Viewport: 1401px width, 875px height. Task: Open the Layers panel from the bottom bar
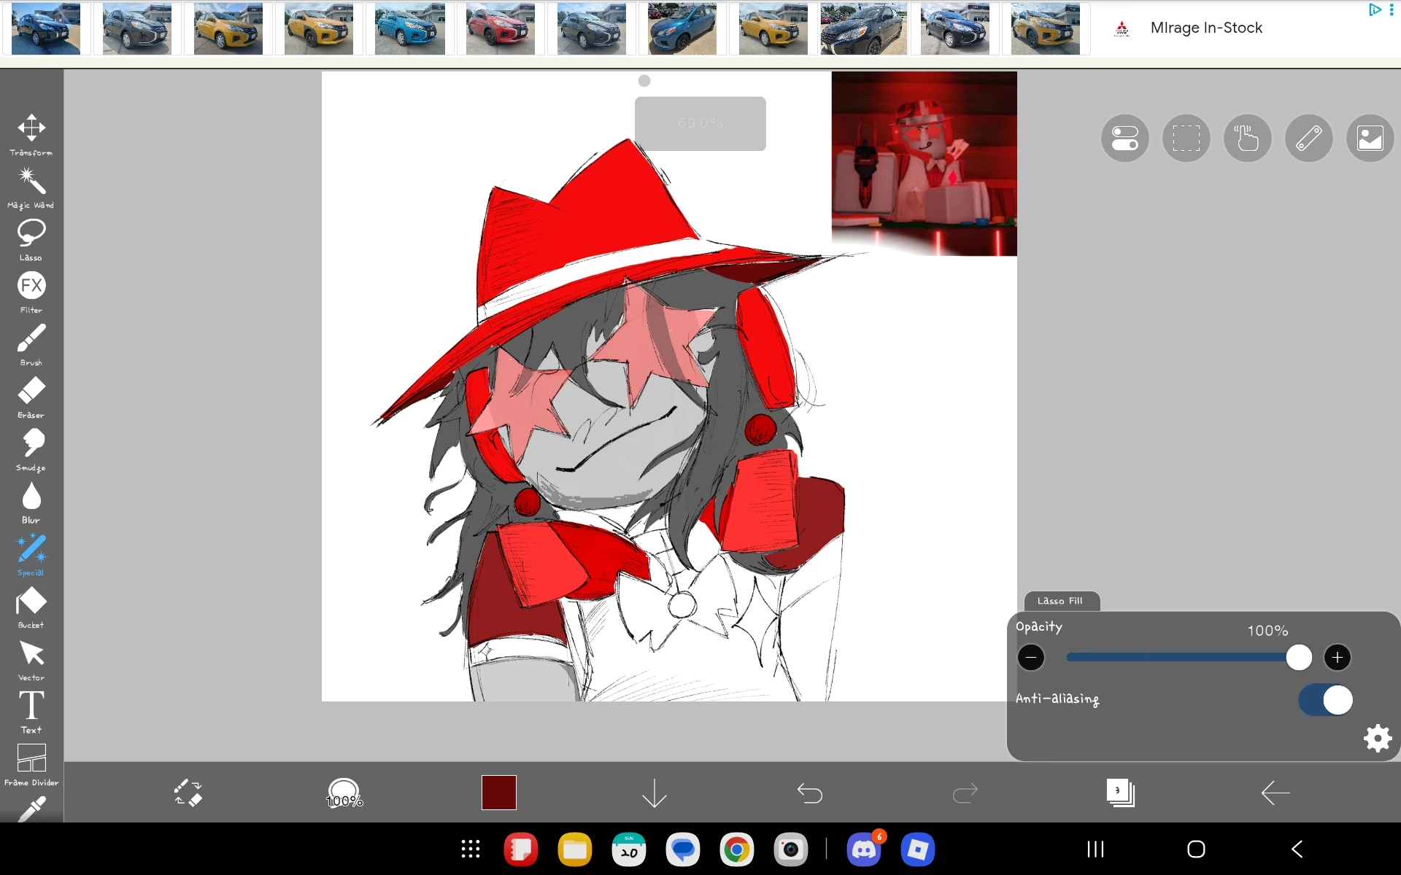[x=1121, y=793]
